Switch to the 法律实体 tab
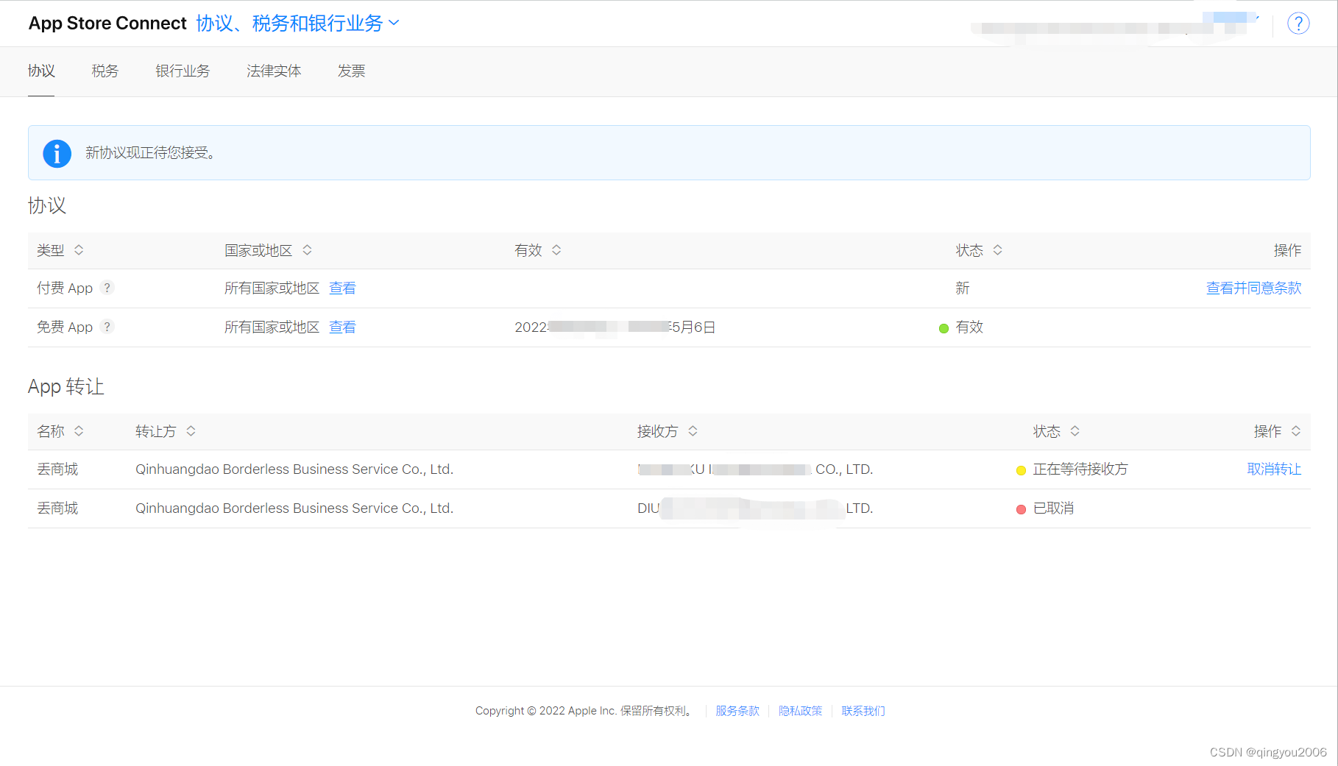1338x766 pixels. coord(274,71)
